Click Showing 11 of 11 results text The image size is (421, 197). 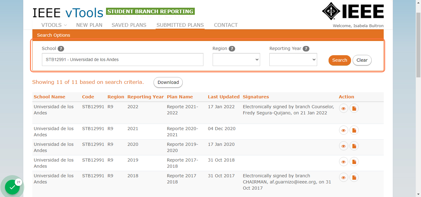(x=88, y=82)
